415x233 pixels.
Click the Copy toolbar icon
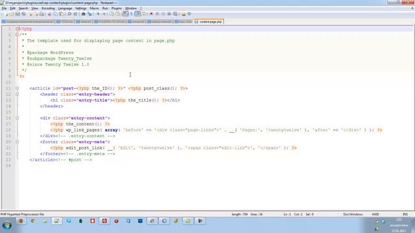pyautogui.click(x=55, y=14)
